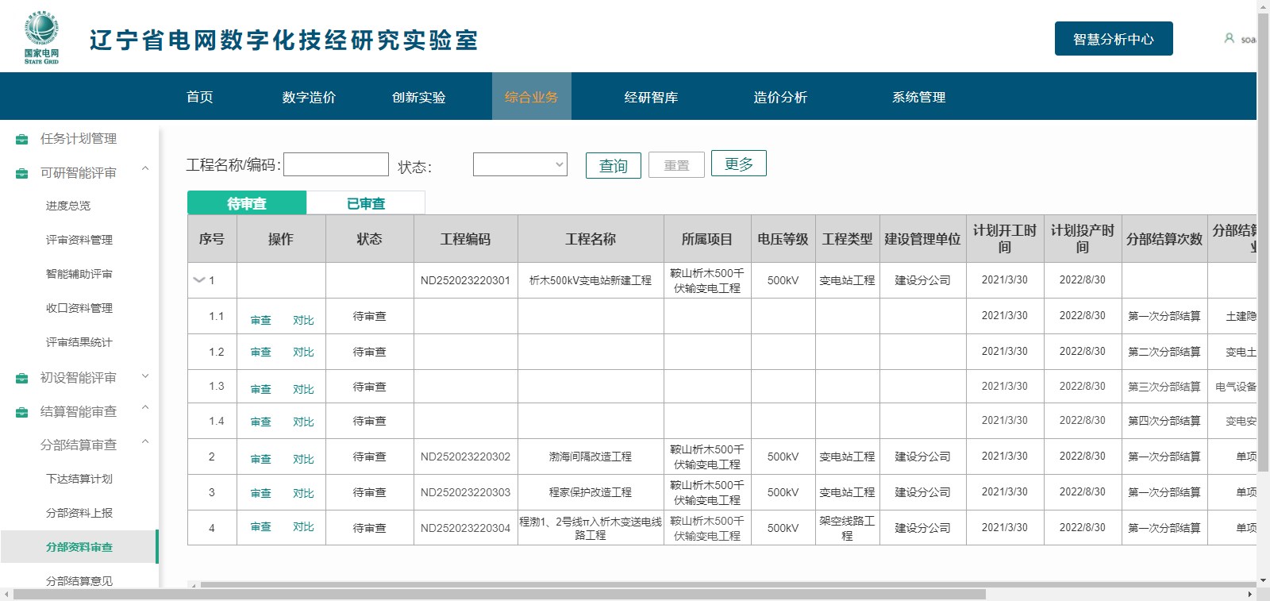Collapse row 1 with the chevron arrow

coord(199,280)
